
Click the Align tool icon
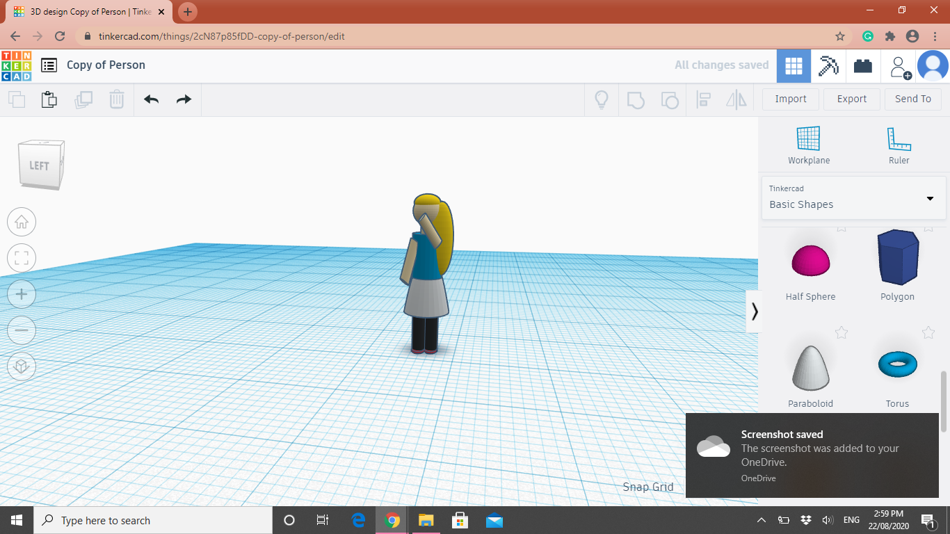[703, 99]
